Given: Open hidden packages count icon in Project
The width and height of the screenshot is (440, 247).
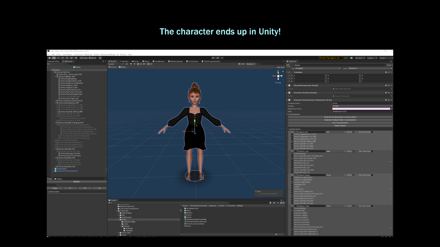Looking at the screenshot, I should [x=282, y=203].
